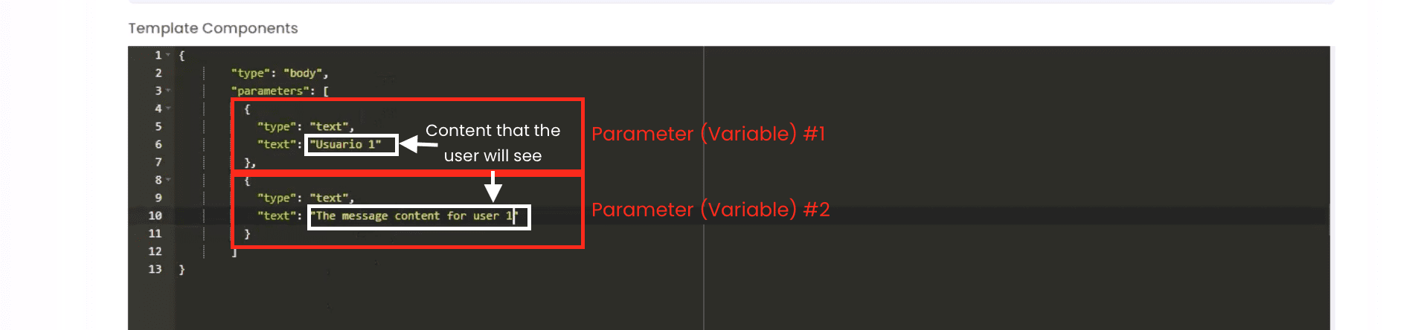This screenshot has height=330, width=1418.
Task: Fold the first parameter object on line 4
Action: coord(168,109)
